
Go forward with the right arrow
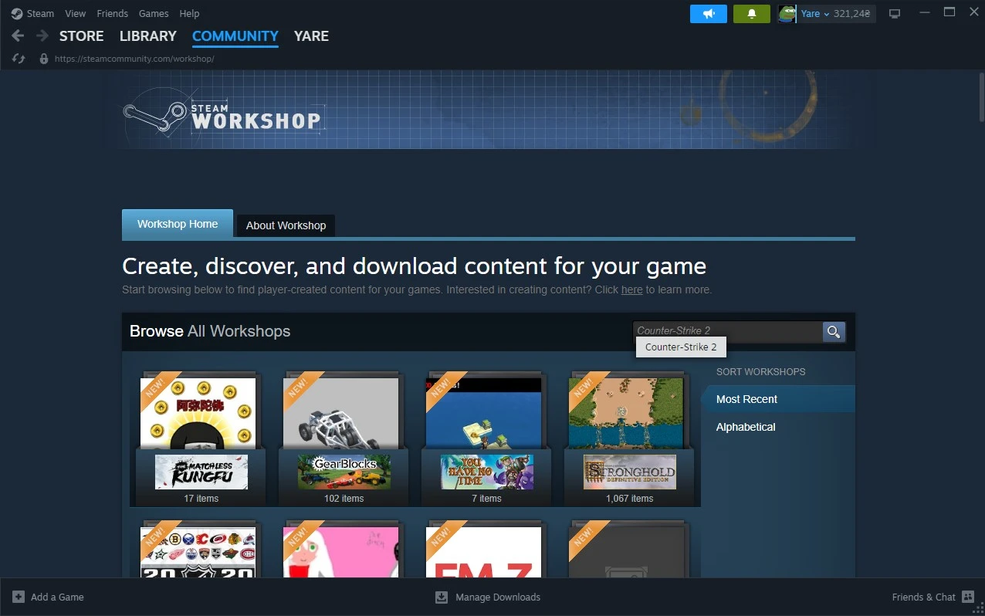[42, 36]
